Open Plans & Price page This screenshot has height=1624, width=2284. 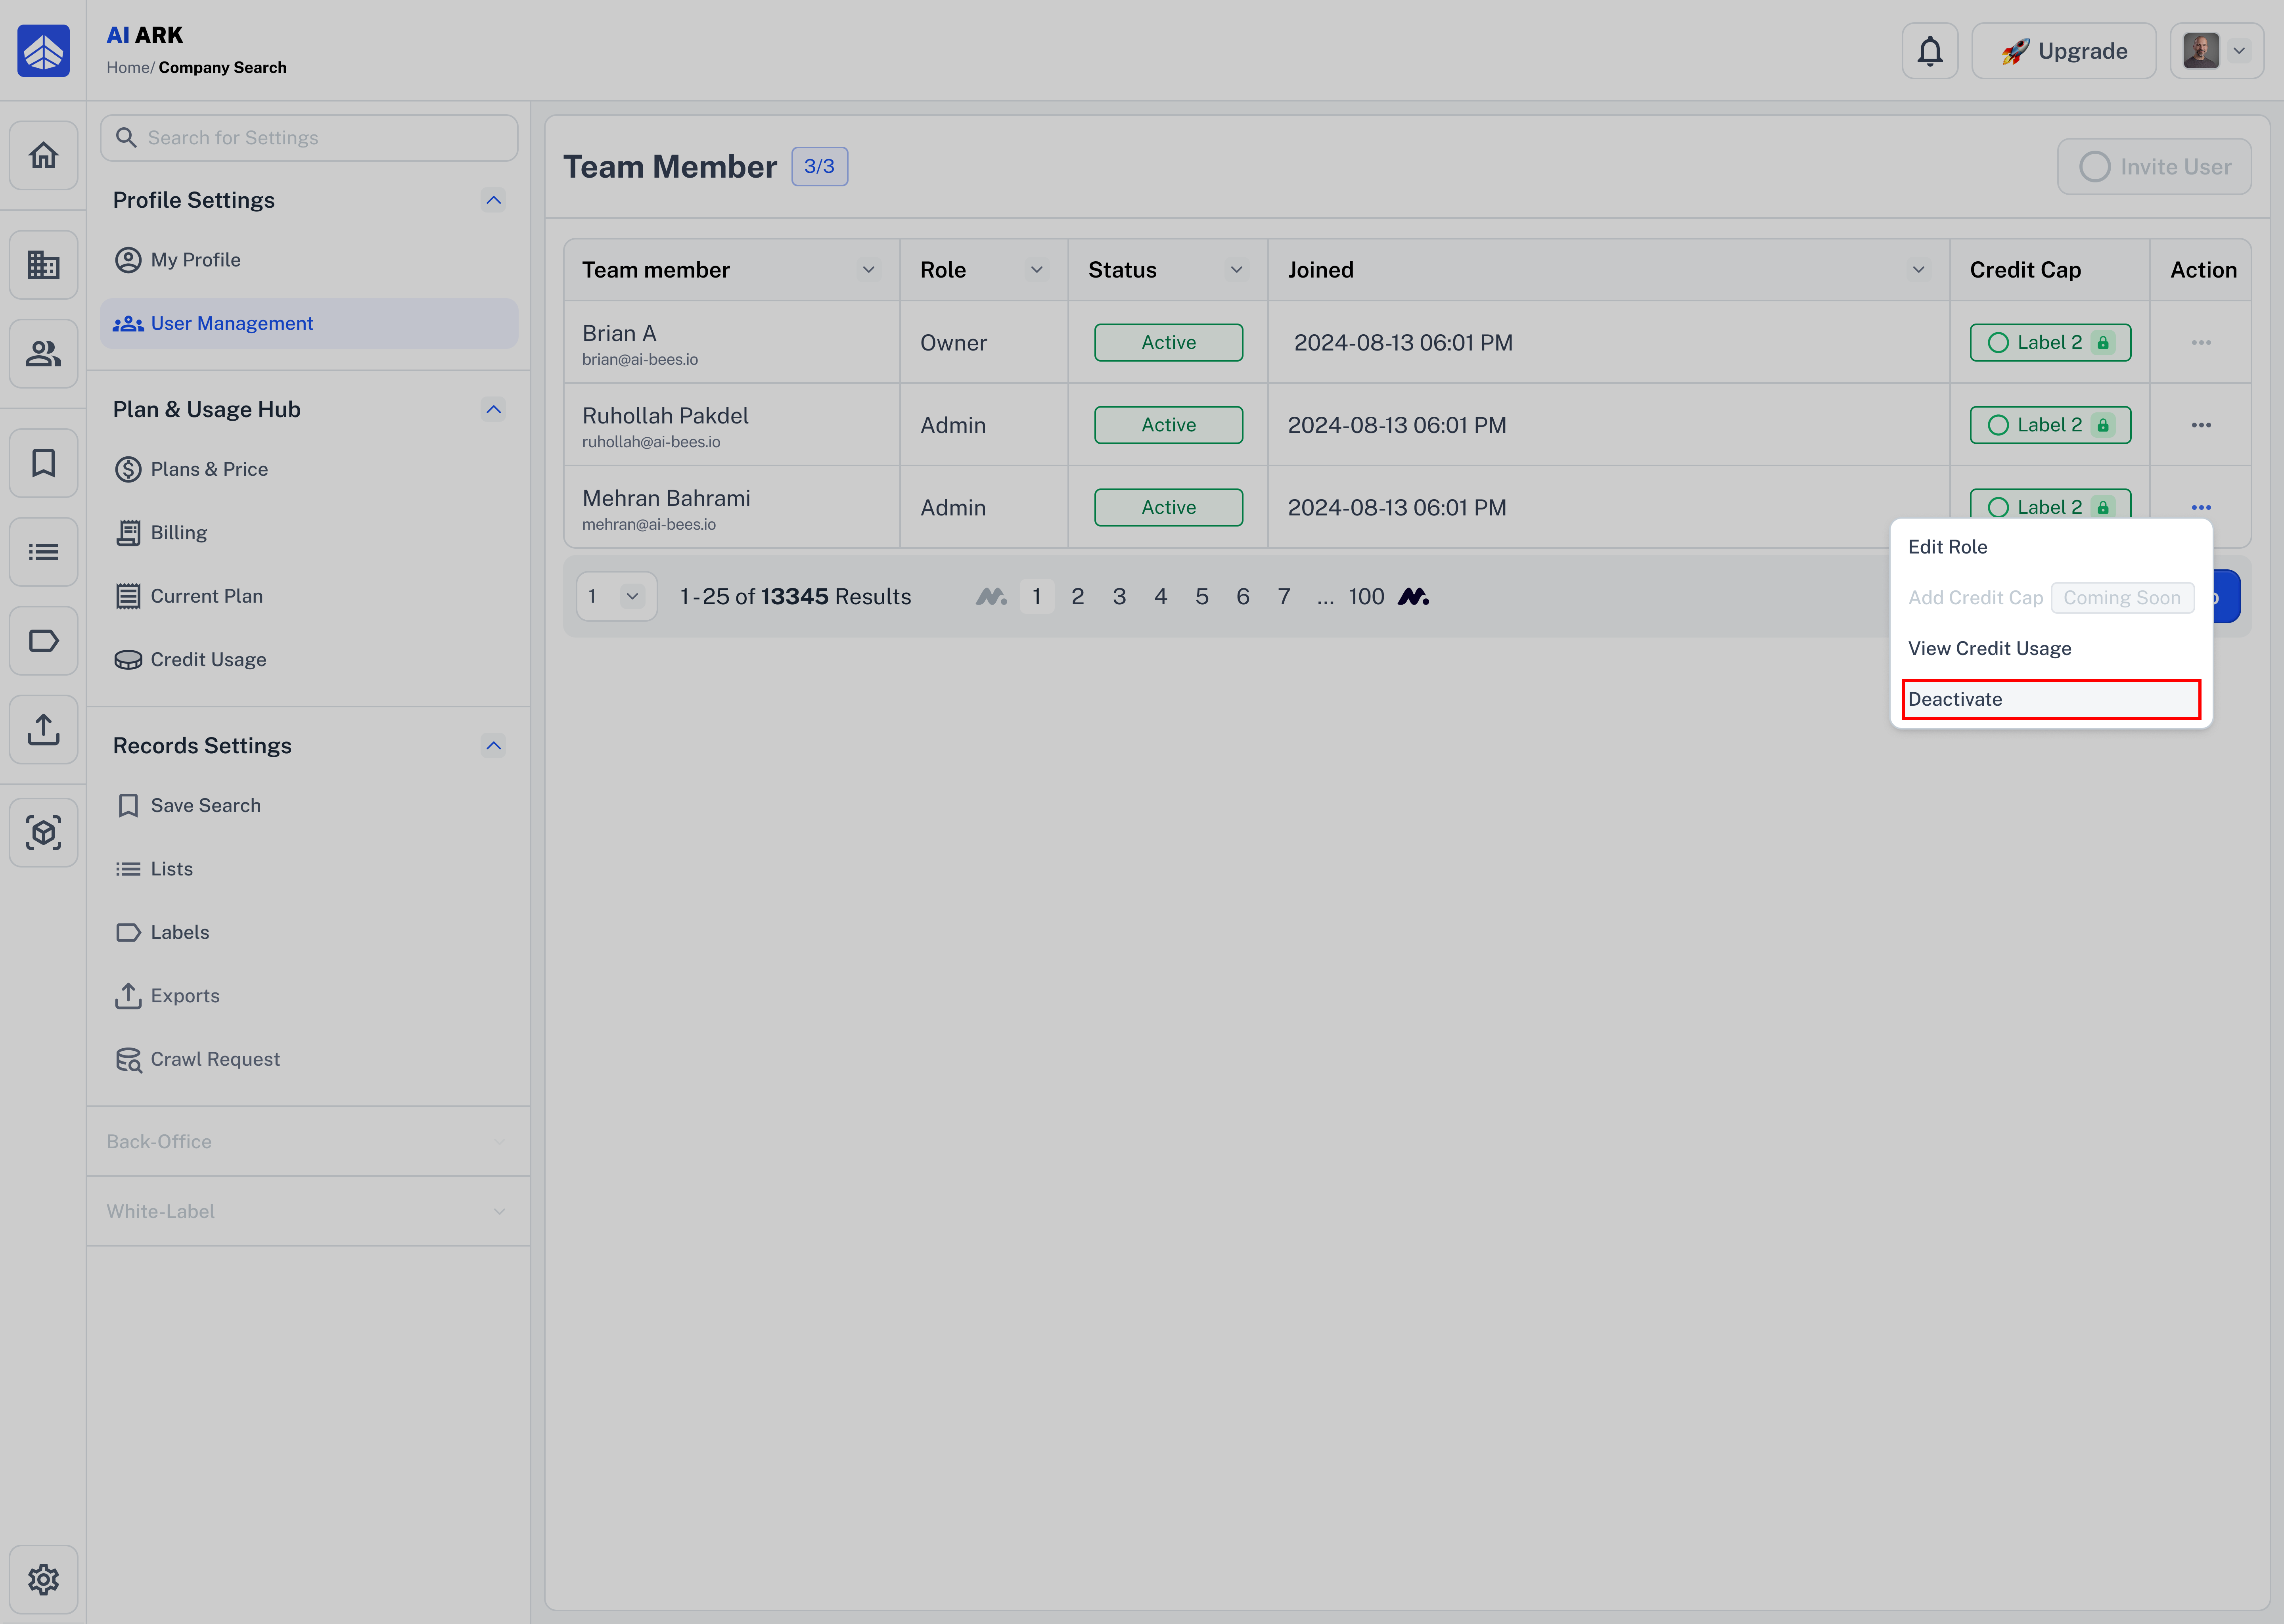309,469
